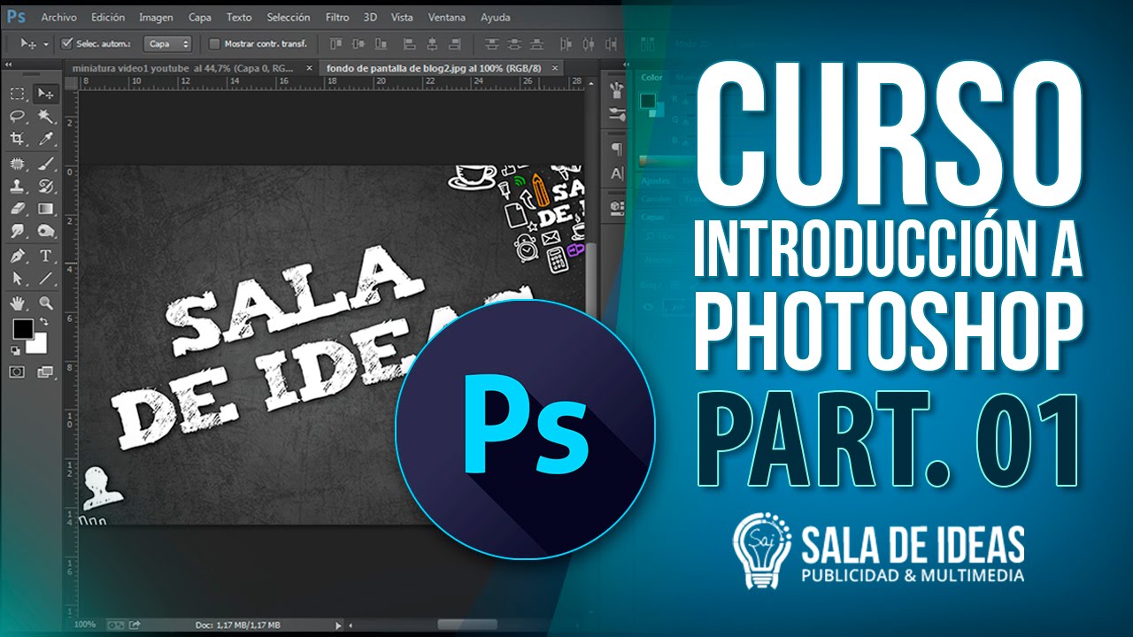Select the Brush tool

pos(45,164)
